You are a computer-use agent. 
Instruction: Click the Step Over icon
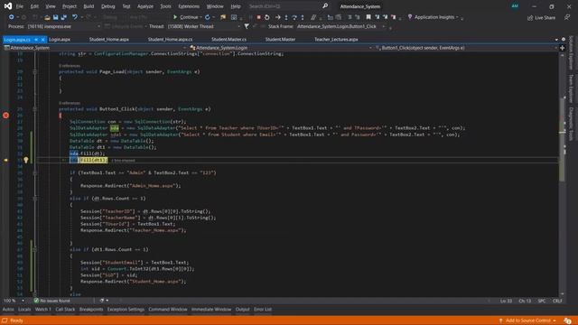[x=294, y=17]
